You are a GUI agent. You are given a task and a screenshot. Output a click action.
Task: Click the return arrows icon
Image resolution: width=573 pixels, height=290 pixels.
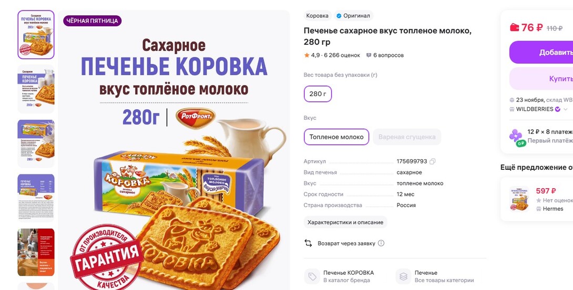coord(309,243)
